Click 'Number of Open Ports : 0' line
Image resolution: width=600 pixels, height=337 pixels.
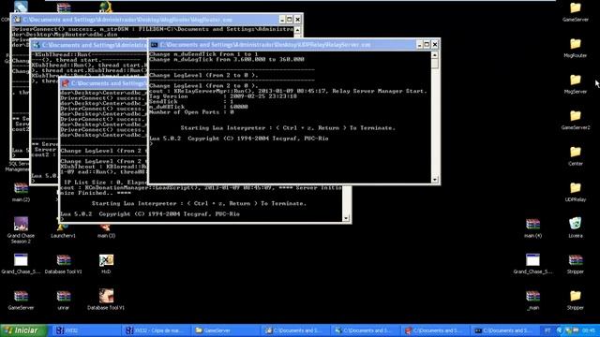(191, 112)
